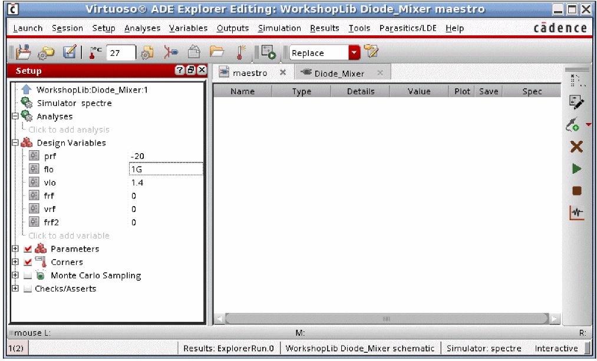Viewport: 597px width, 361px height.
Task: Select the maestro tab
Action: click(249, 72)
